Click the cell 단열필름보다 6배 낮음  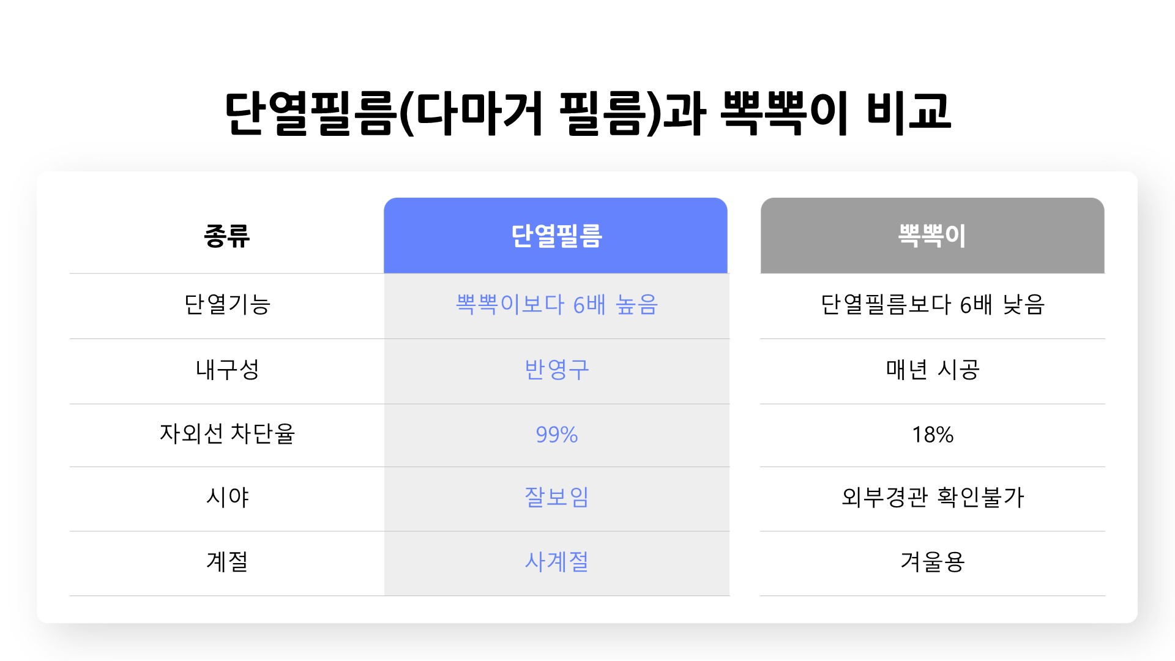coord(932,305)
